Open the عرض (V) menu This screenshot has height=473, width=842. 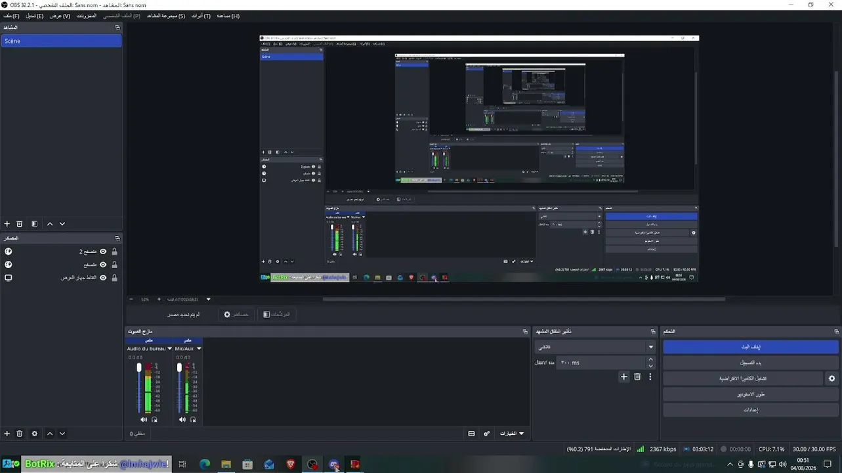click(x=60, y=16)
